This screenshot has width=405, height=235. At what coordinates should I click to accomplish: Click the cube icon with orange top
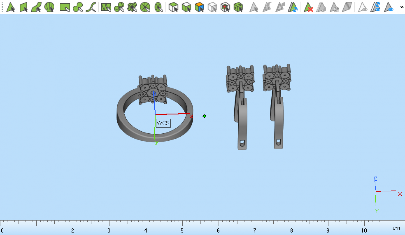[x=199, y=7]
